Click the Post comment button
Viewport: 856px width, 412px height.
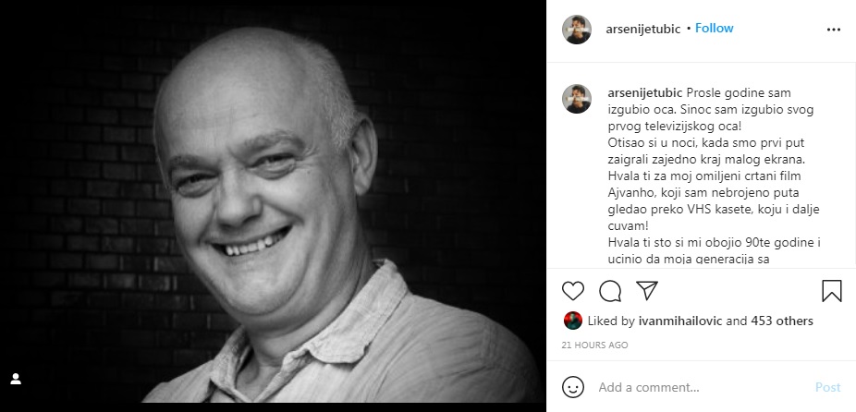click(x=827, y=387)
